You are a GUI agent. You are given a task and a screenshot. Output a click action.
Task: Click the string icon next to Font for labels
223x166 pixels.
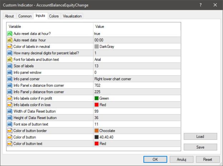[x=10, y=59]
